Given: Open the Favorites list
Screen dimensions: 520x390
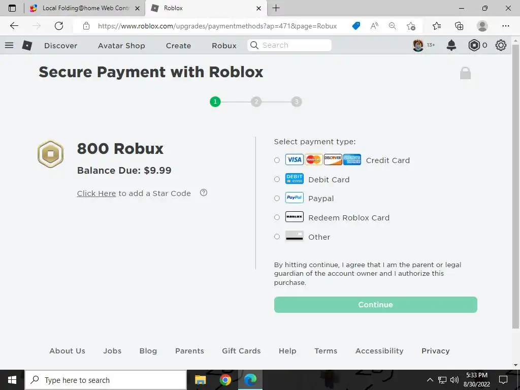Looking at the screenshot, I should (x=437, y=26).
